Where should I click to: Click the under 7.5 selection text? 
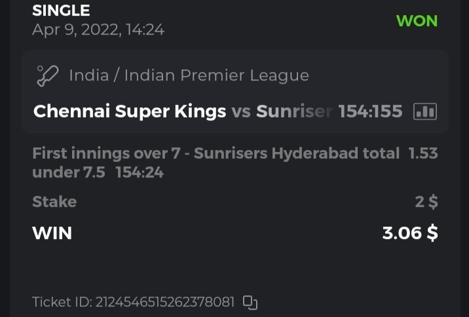point(69,173)
